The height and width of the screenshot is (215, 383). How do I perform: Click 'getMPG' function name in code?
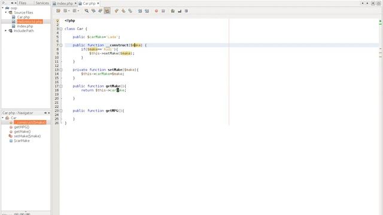tap(112, 110)
